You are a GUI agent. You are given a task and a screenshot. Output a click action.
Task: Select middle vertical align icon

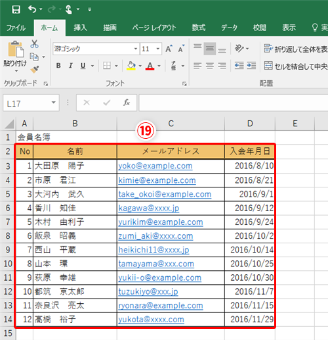click(x=210, y=49)
